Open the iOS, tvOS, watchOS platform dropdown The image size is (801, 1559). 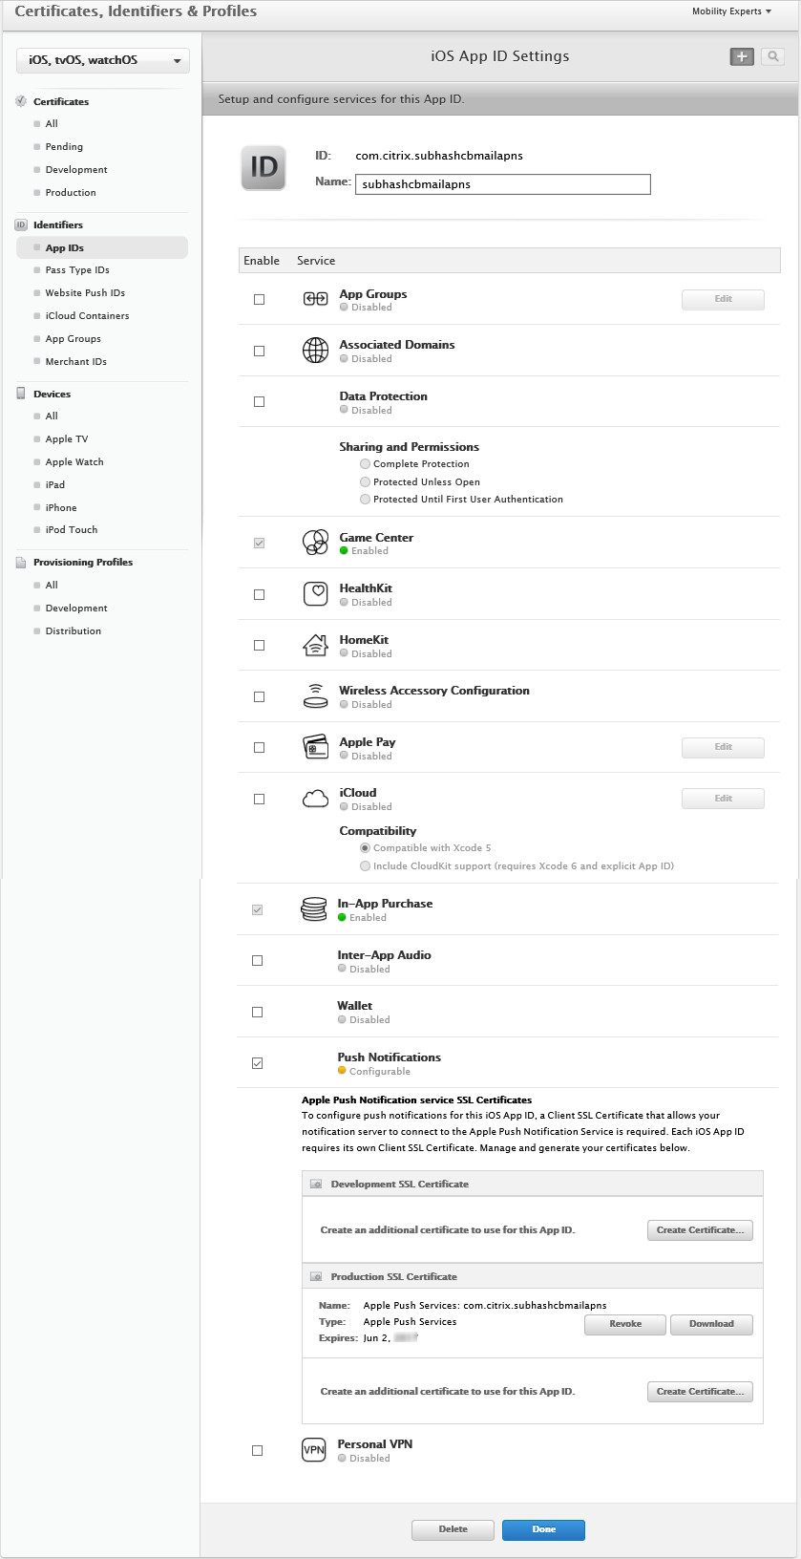[103, 60]
